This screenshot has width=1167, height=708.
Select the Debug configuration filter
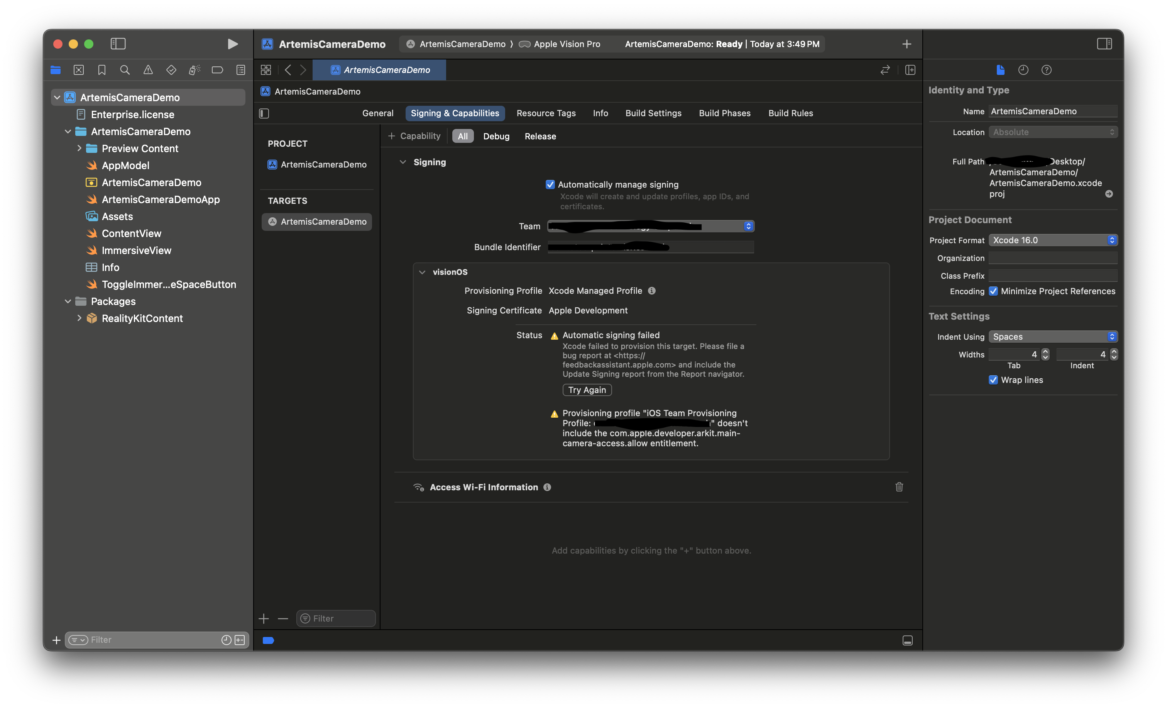click(x=496, y=137)
